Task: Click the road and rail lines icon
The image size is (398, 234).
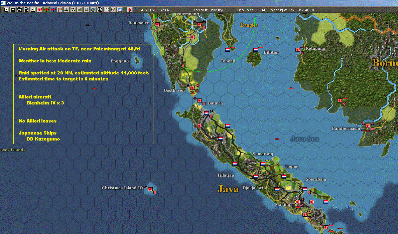Action: (113, 10)
